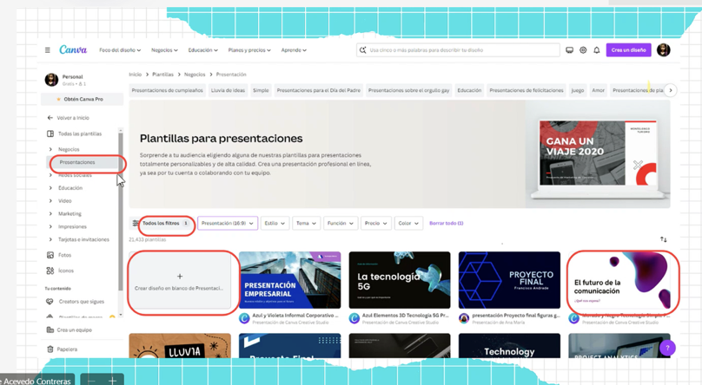The width and height of the screenshot is (702, 385).
Task: Open the Precio filter dropdown
Action: [376, 223]
